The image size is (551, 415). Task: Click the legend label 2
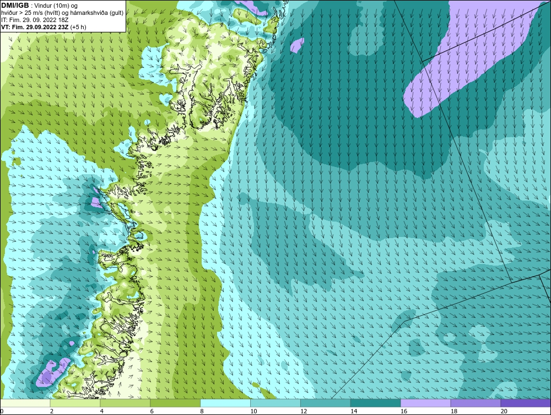click(x=52, y=411)
